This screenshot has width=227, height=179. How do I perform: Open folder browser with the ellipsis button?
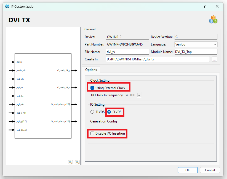click(x=215, y=59)
